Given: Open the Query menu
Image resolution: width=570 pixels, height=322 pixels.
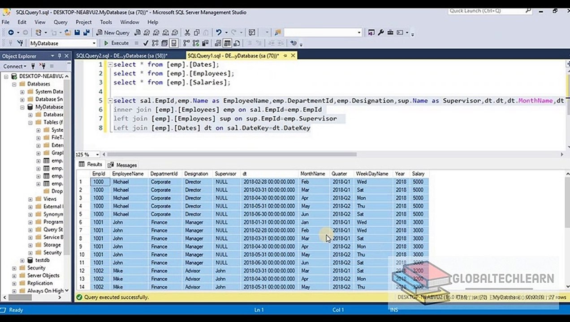Looking at the screenshot, I should tap(60, 22).
